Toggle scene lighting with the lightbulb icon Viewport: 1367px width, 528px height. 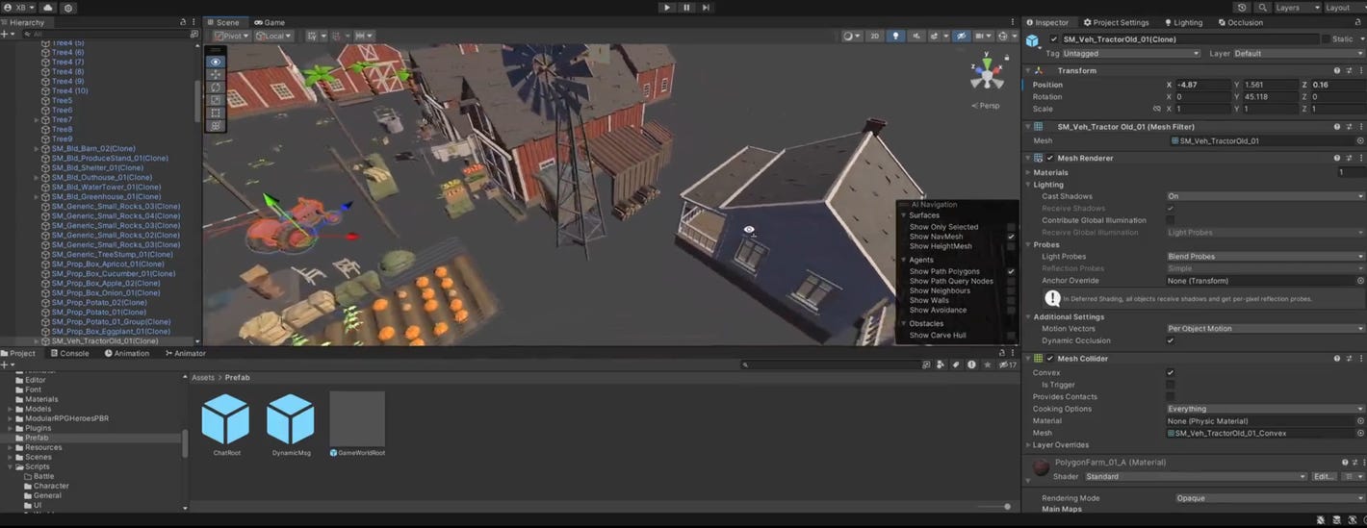coord(896,36)
